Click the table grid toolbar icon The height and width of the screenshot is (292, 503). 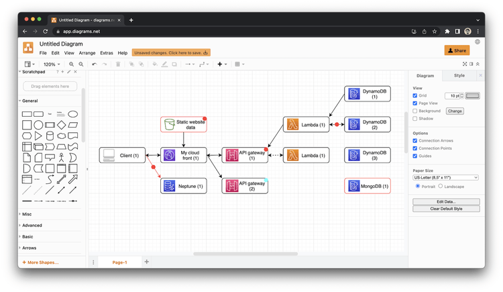coord(239,64)
